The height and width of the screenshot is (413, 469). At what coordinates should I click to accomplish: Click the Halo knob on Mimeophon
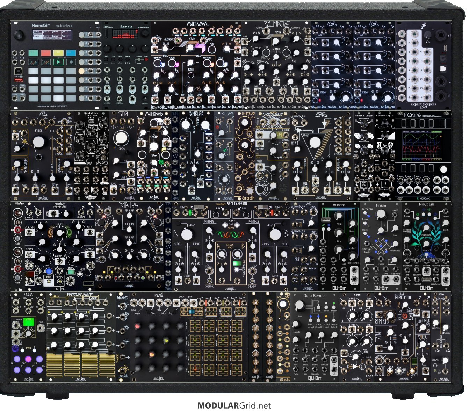coord(423,328)
